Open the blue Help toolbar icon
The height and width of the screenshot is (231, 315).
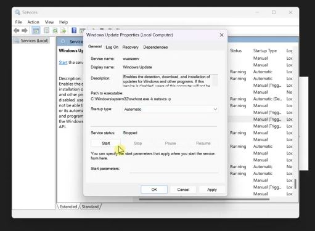[x=74, y=31]
